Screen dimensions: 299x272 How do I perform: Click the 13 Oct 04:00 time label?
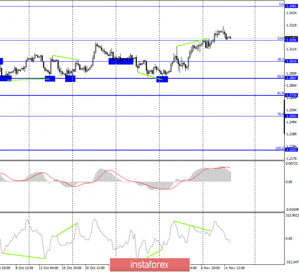pos(49,268)
